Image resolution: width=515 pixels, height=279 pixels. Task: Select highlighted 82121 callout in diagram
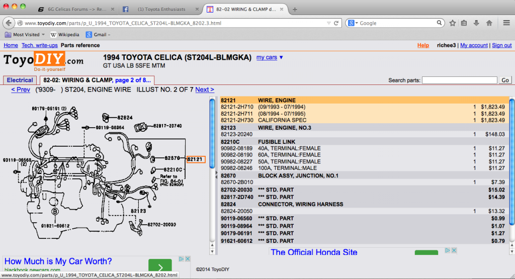click(196, 159)
